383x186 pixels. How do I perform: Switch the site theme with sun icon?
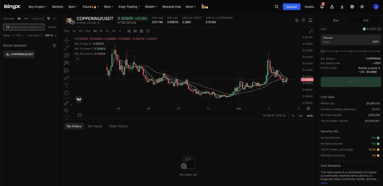click(362, 7)
